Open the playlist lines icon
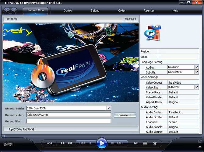This screenshot has height=152, width=204. pyautogui.click(x=145, y=143)
